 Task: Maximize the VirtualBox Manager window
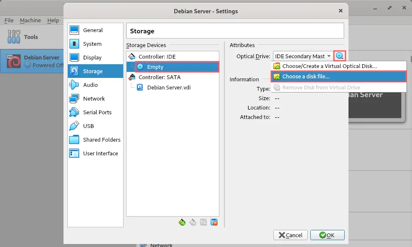(389, 8)
